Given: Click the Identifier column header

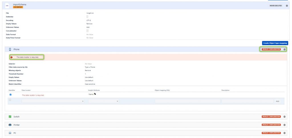Looking at the screenshot, I should 12,90.
